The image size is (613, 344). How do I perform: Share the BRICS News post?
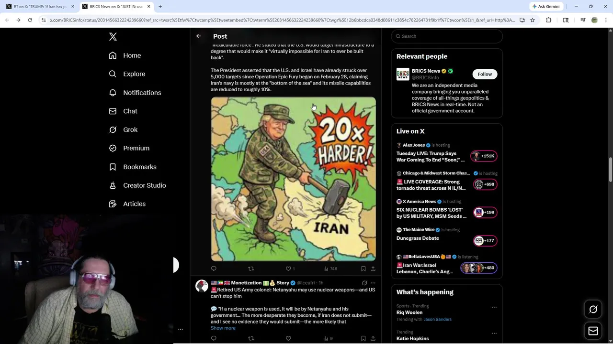pos(373,269)
